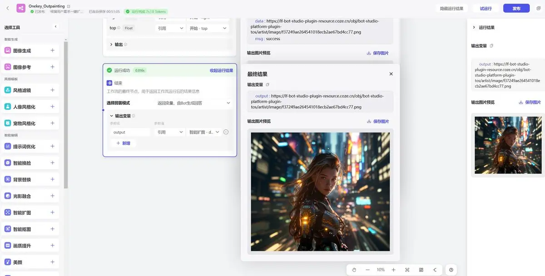Add the 提示词优化 tool with its plus
The width and height of the screenshot is (545, 276).
52,146
